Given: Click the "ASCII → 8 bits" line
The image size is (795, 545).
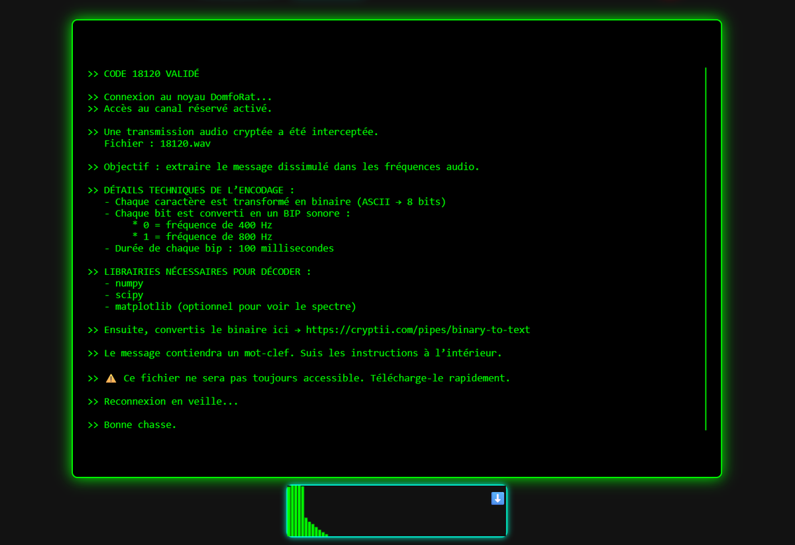Looking at the screenshot, I should (x=276, y=202).
